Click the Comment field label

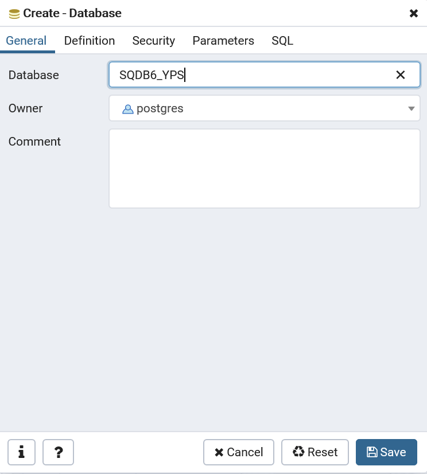[34, 142]
